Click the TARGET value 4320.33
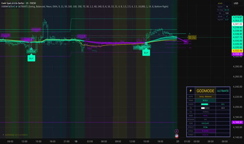Image resolution: width=244 pixels, height=144 pixels. coord(205,135)
